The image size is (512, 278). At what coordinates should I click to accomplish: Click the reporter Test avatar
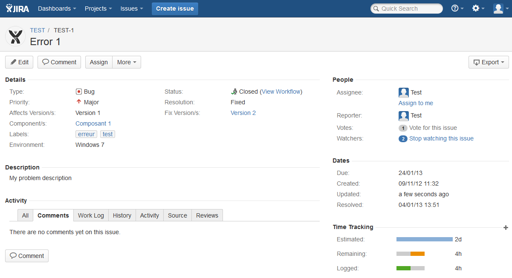click(x=404, y=115)
